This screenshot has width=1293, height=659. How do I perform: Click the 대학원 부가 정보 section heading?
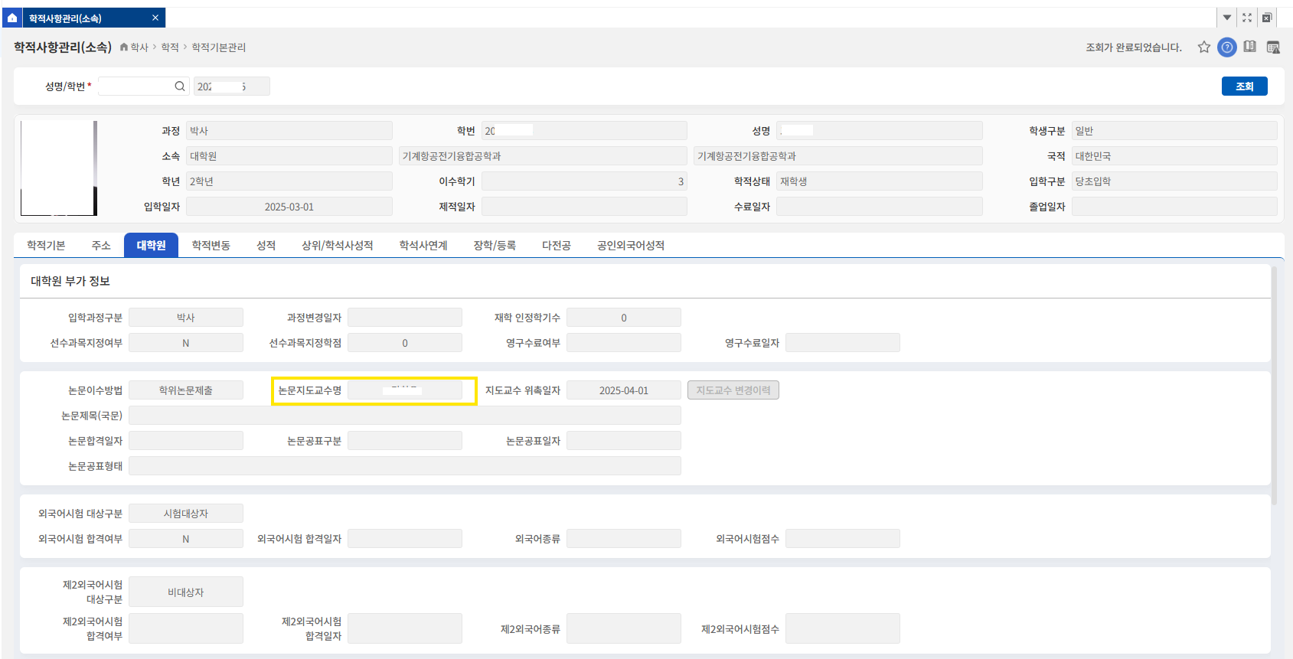point(70,281)
